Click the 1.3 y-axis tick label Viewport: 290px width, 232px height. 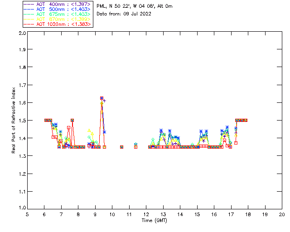[x=22, y=156]
